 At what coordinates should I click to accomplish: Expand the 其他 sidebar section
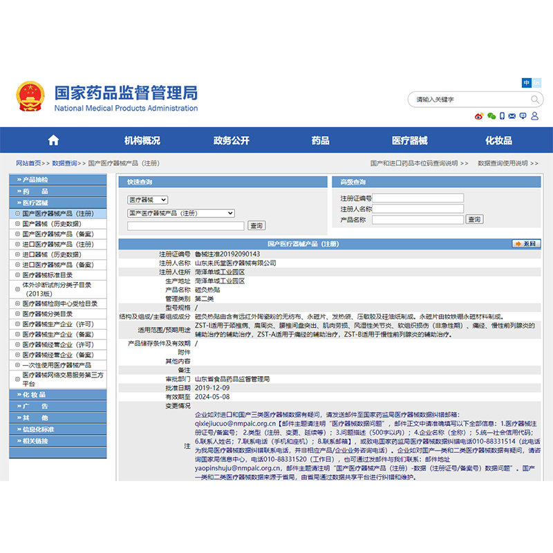pos(58,418)
